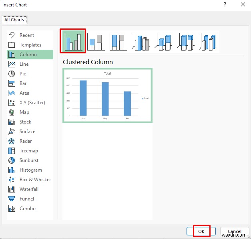Pick the 3-D Stacked Column subtype
The height and width of the screenshot is (239, 251).
163,42
